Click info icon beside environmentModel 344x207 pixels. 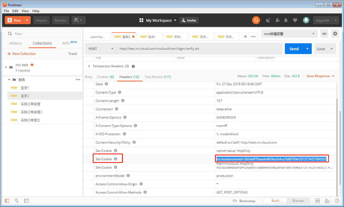128,176
